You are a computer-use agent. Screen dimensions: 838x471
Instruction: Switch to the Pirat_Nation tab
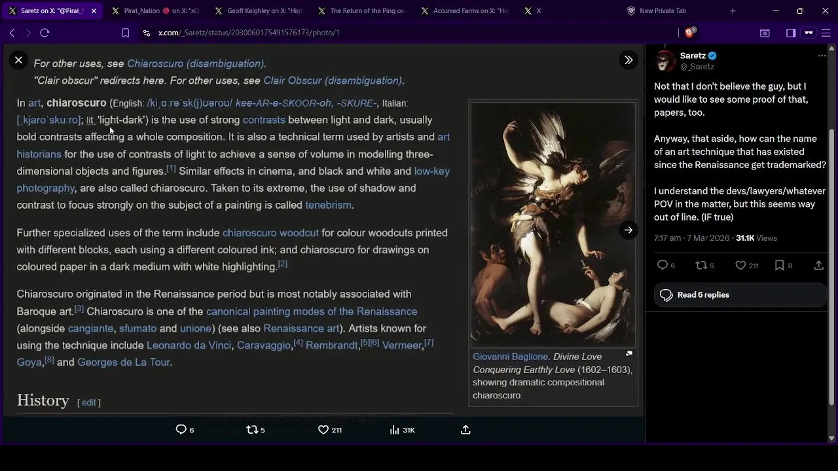click(155, 11)
